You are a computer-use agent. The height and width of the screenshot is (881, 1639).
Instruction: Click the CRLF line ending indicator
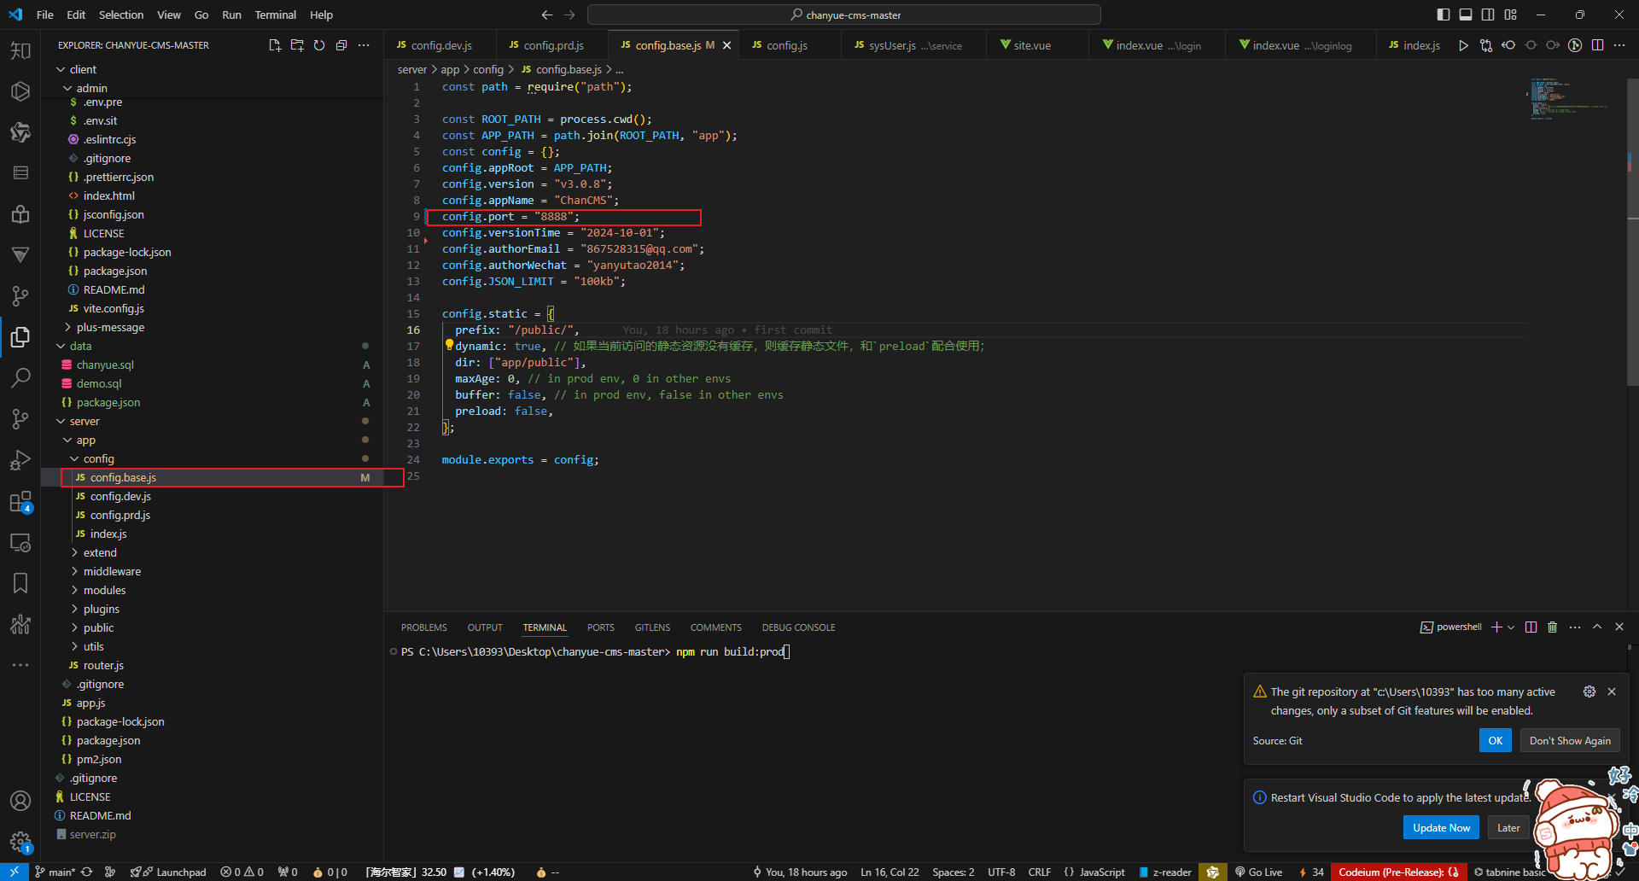pyautogui.click(x=1040, y=872)
